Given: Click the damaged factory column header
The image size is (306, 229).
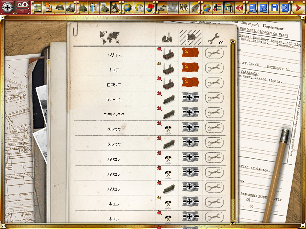Looking at the screenshot, I should (167, 38).
